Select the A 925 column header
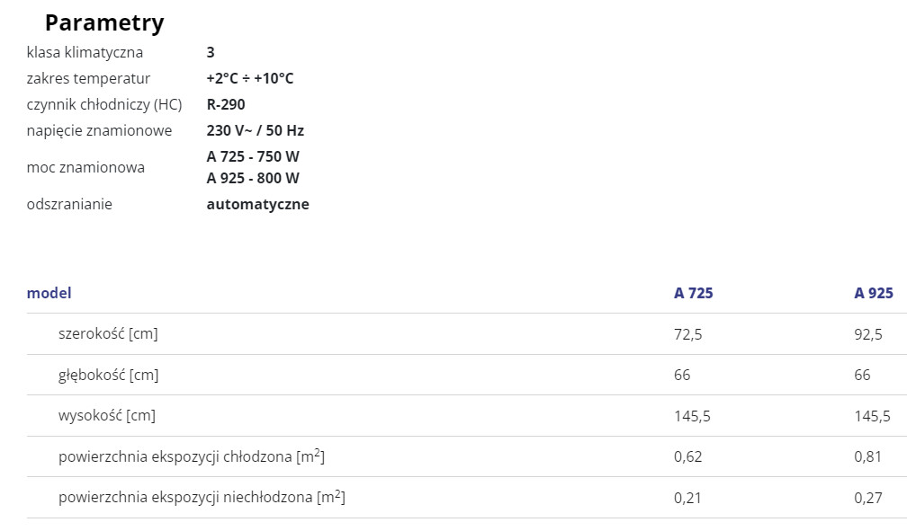 [874, 293]
